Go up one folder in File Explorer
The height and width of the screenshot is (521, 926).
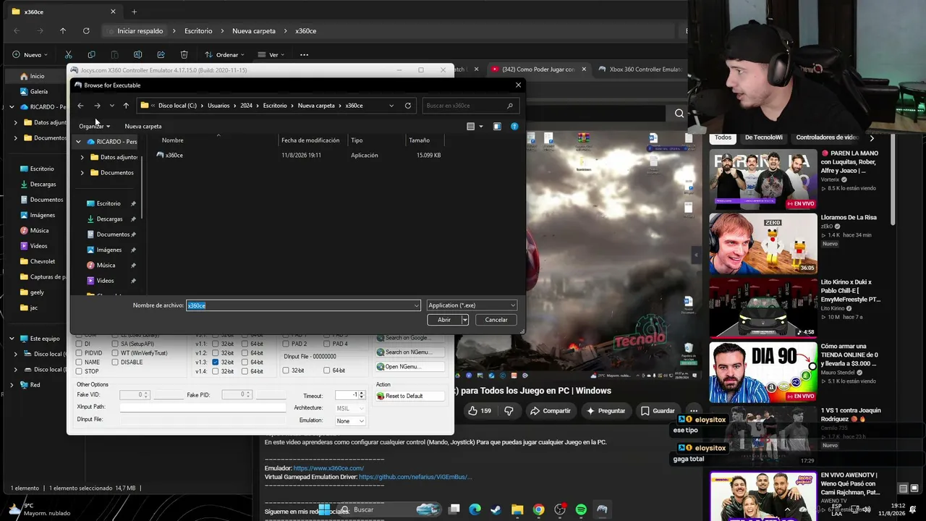(63, 31)
